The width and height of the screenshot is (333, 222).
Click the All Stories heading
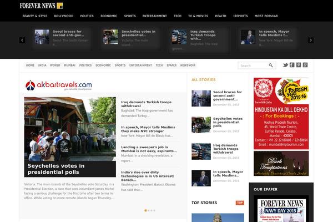coord(204,80)
